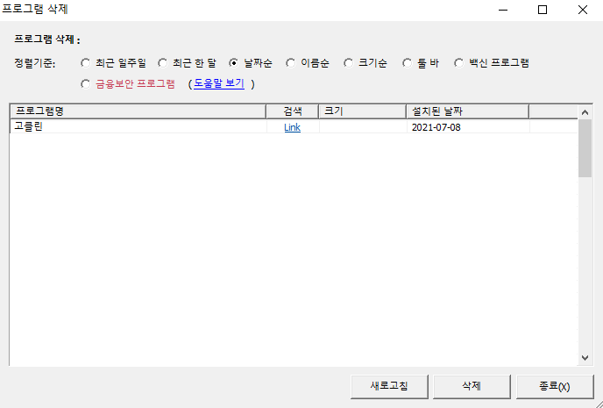The height and width of the screenshot is (408, 603).
Task: Minimize the 프로그램 삭제 window
Action: (x=503, y=10)
